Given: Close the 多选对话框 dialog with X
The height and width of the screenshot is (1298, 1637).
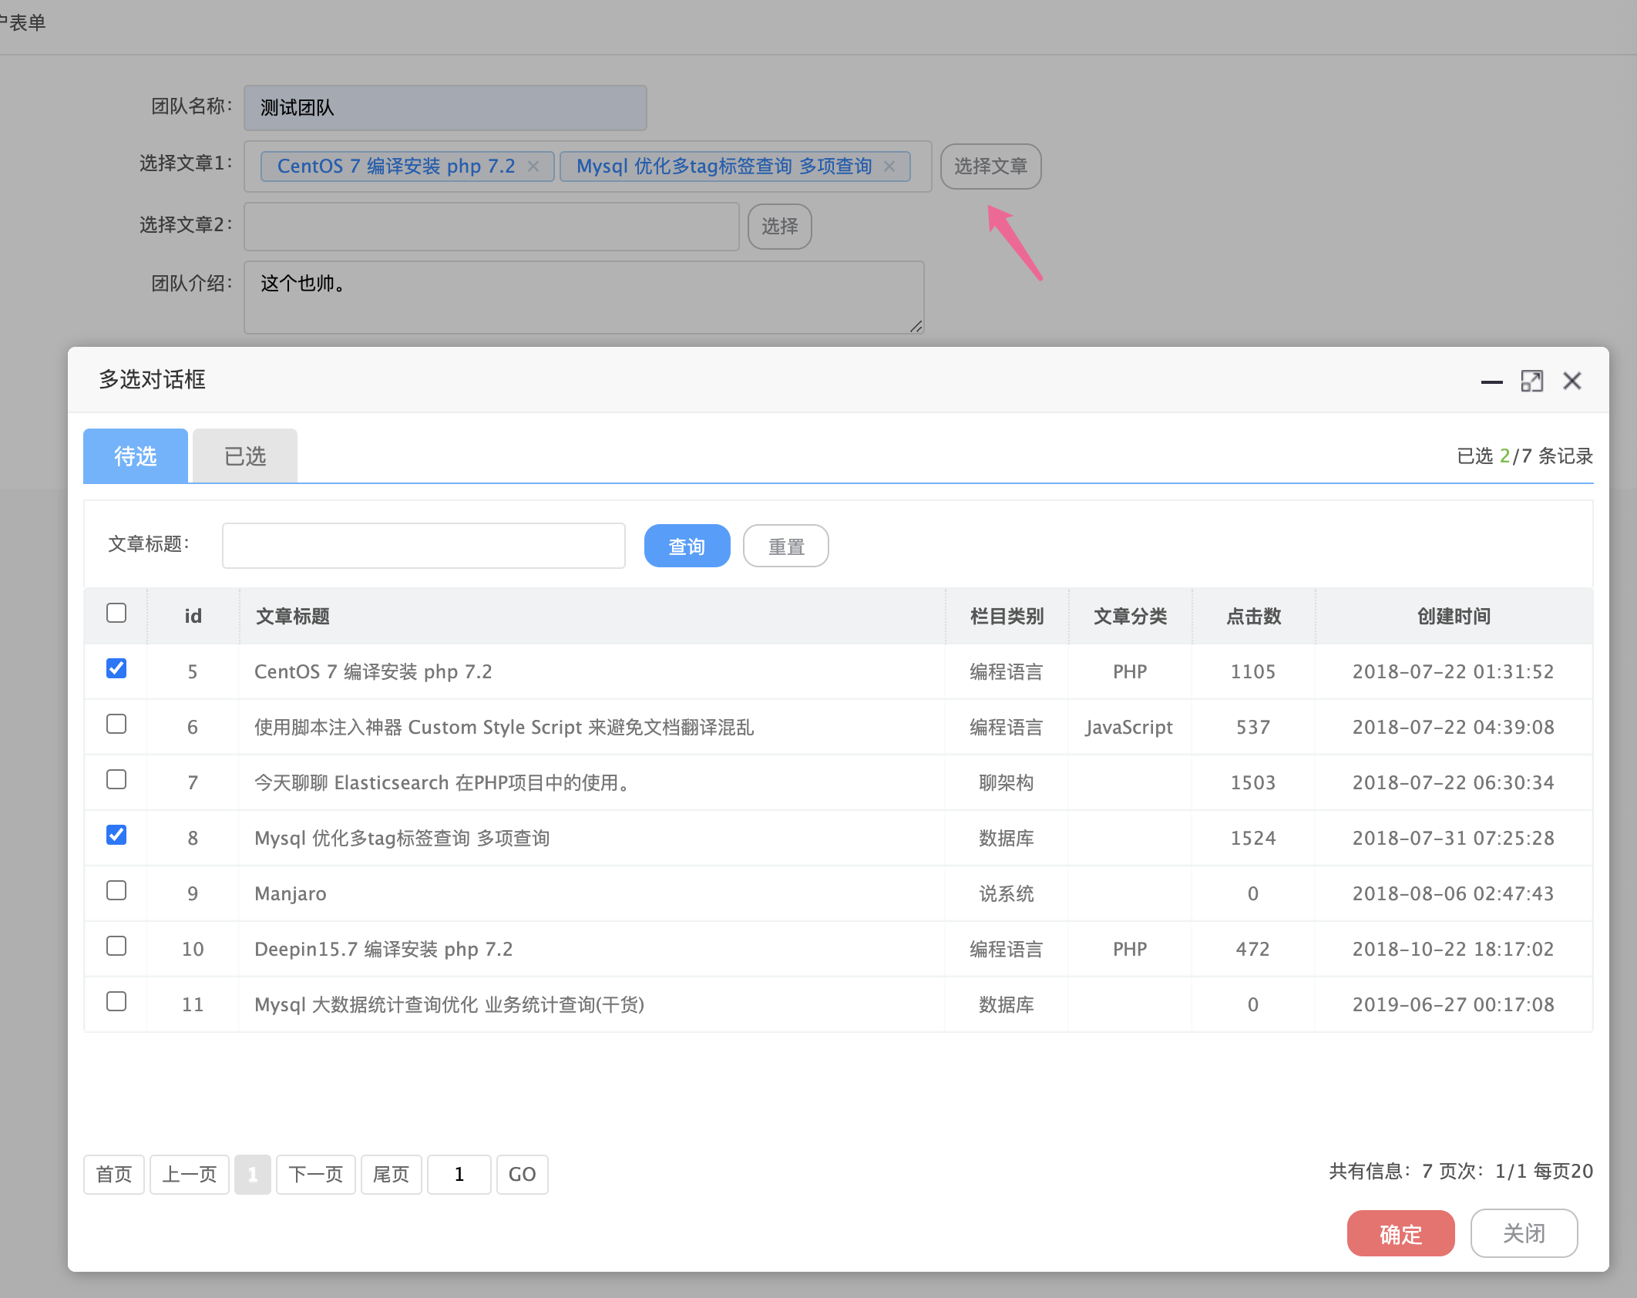Looking at the screenshot, I should coord(1571,381).
